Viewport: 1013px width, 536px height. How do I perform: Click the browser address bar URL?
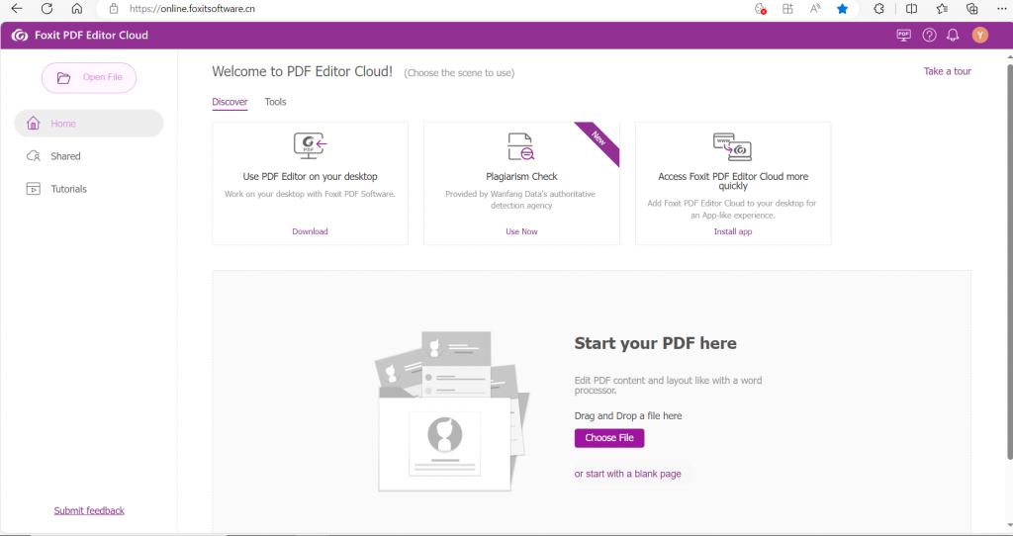192,9
